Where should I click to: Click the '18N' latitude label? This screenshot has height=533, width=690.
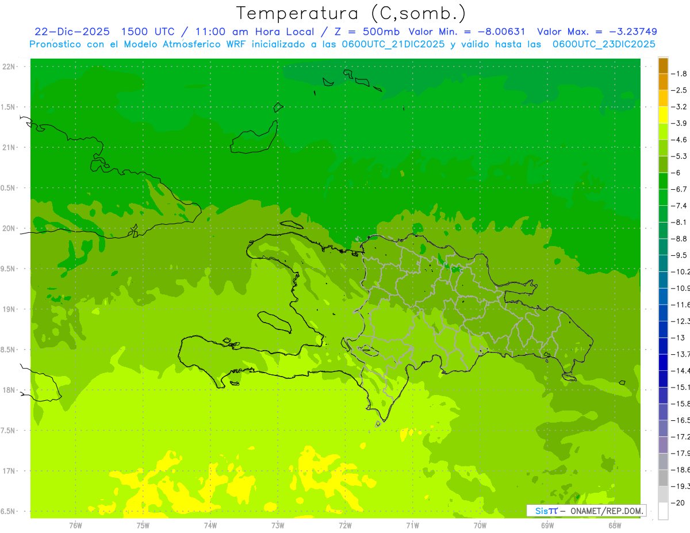9,390
